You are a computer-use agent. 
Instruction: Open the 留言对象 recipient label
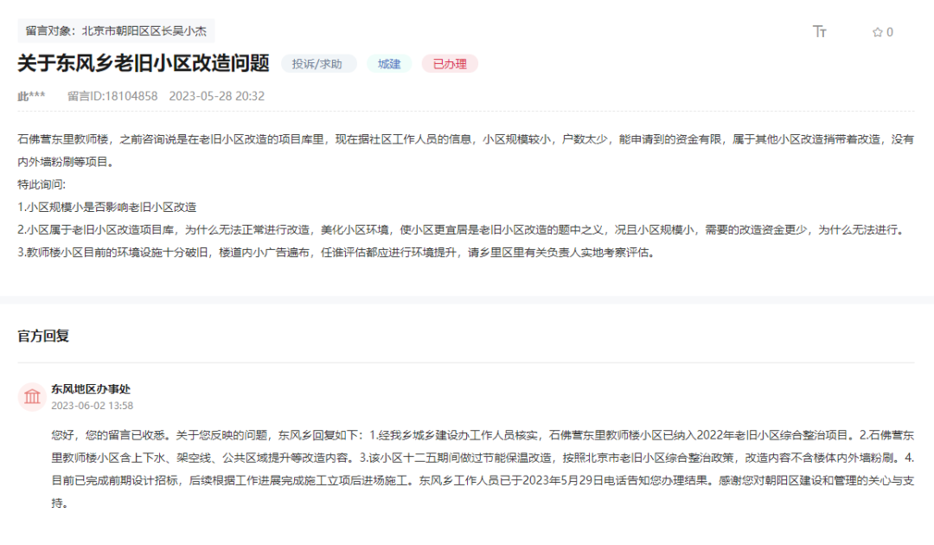[116, 31]
